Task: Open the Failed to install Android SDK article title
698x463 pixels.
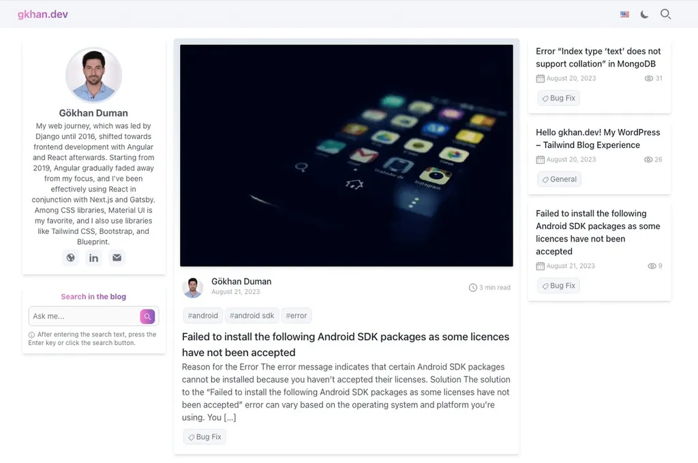Action: (x=346, y=344)
